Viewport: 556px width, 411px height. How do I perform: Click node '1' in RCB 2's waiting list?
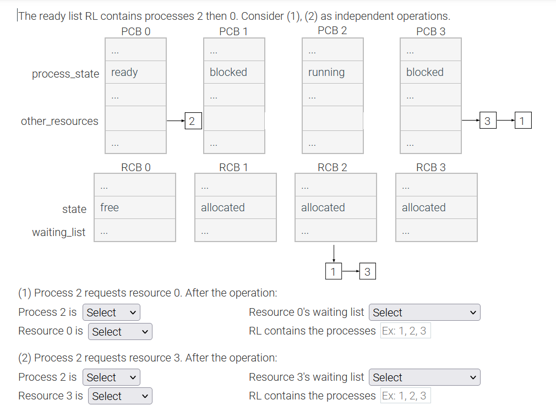click(x=334, y=271)
